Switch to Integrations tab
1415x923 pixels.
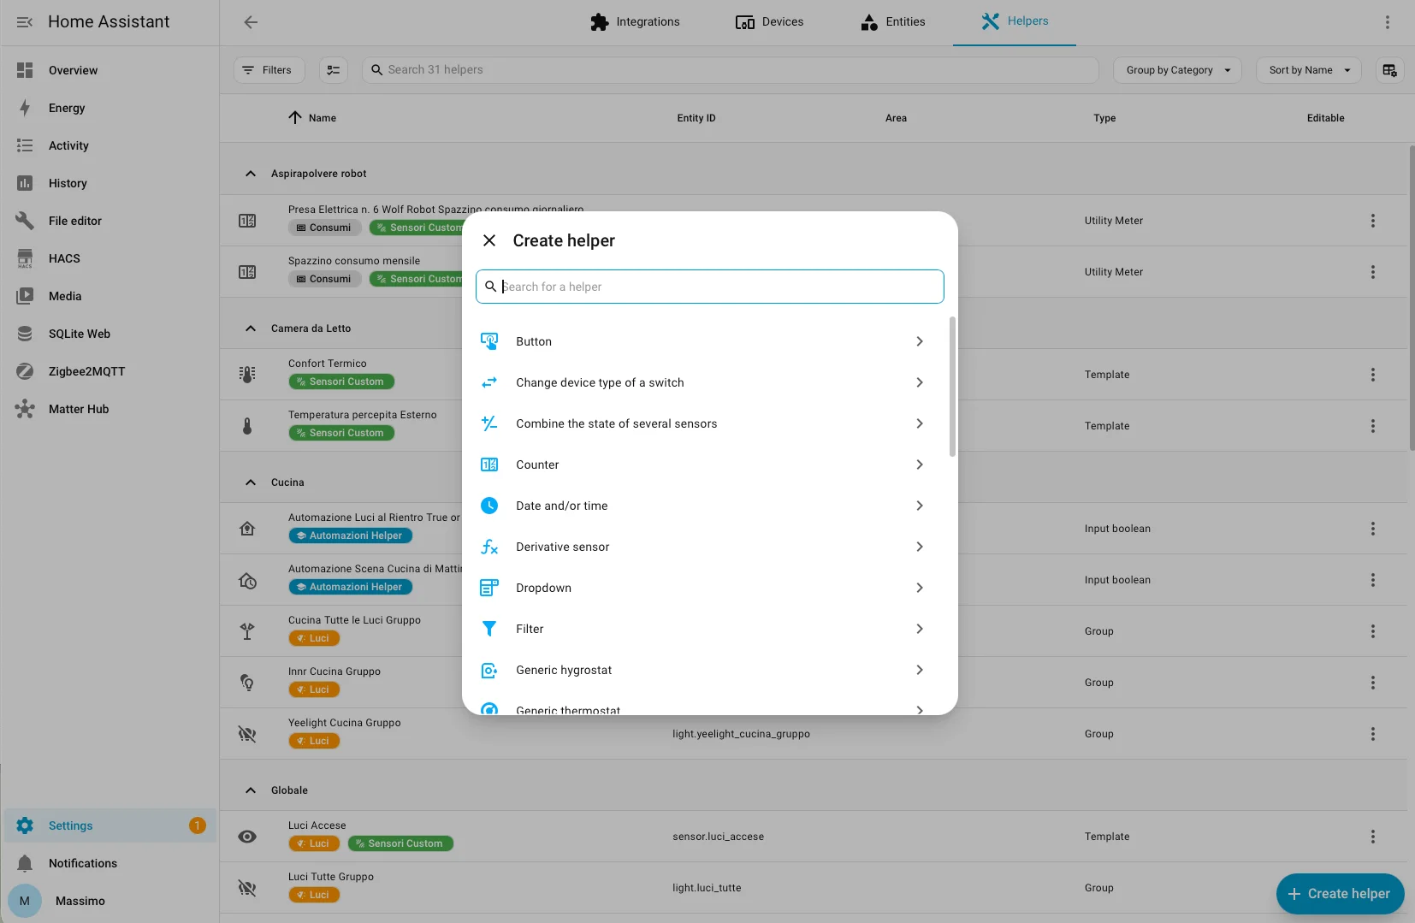point(635,22)
